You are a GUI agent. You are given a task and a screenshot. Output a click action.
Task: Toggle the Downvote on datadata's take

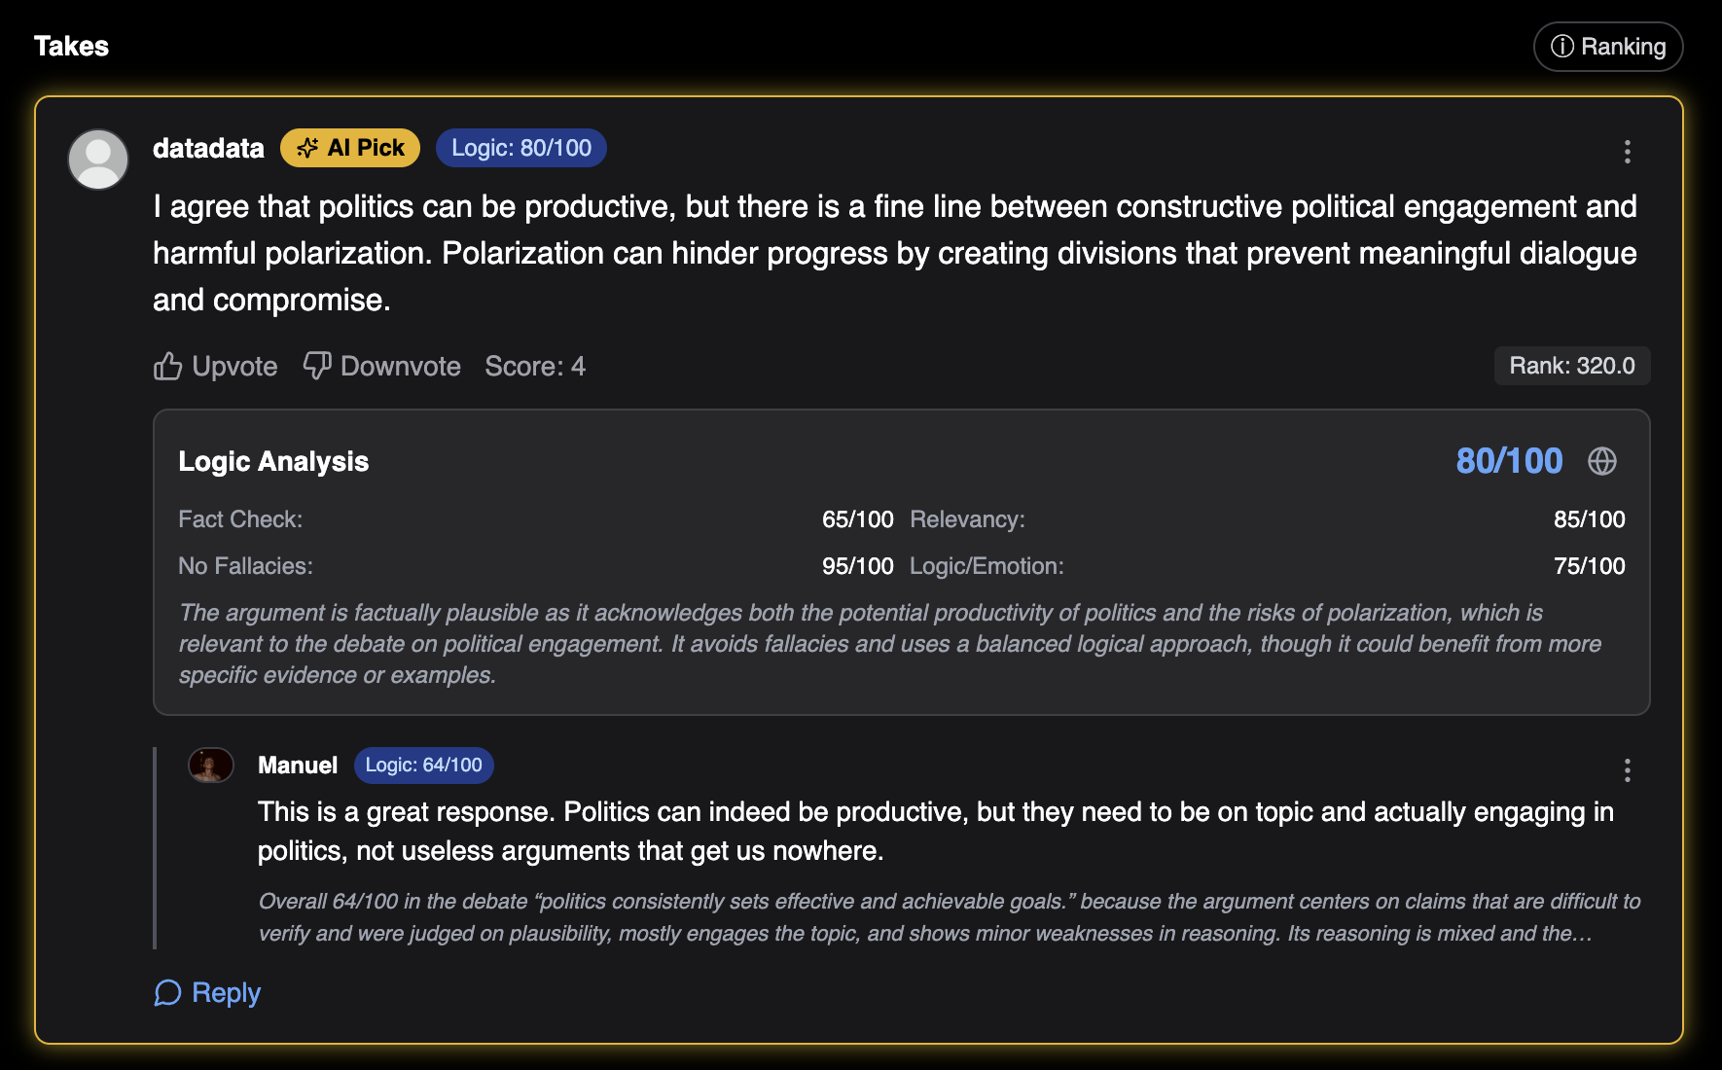381,367
